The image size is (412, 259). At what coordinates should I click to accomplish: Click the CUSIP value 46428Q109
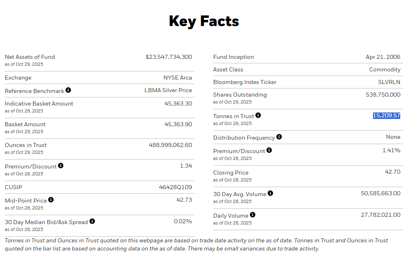[176, 188]
